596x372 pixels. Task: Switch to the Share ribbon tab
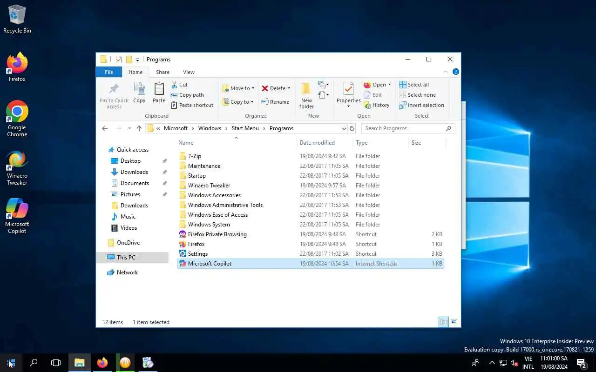(163, 72)
